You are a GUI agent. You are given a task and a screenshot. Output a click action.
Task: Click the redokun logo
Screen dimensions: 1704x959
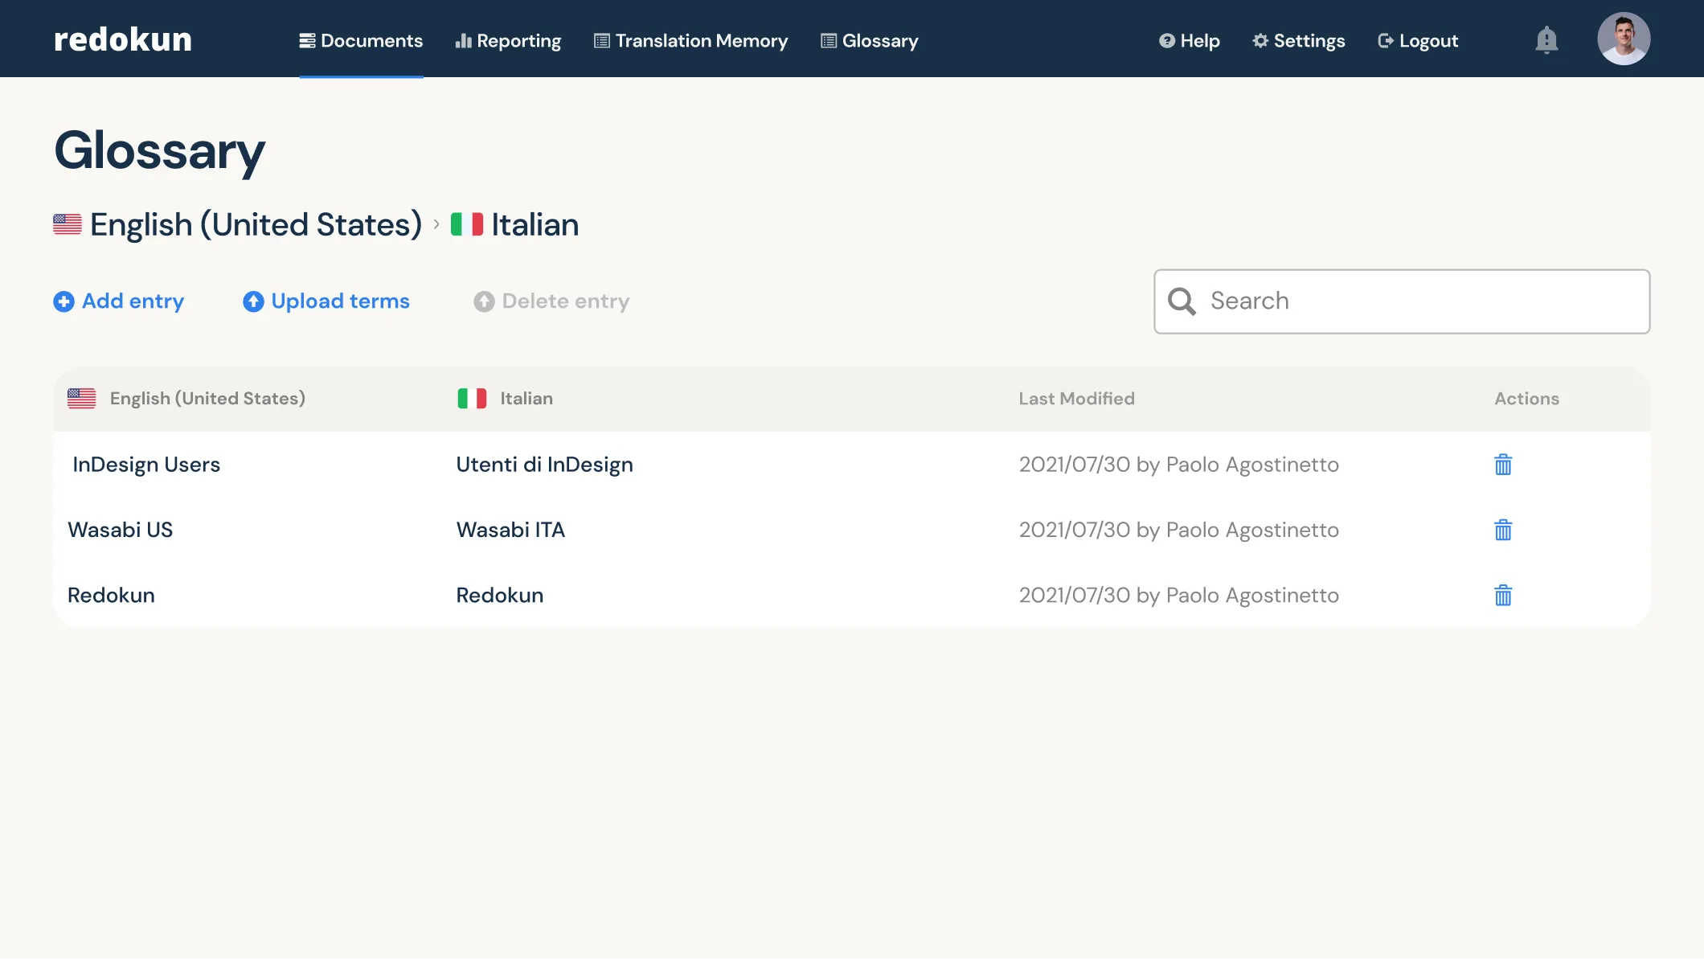123,39
